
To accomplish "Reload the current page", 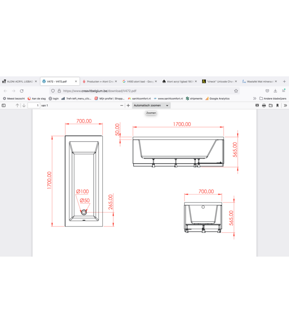I will 21,91.
